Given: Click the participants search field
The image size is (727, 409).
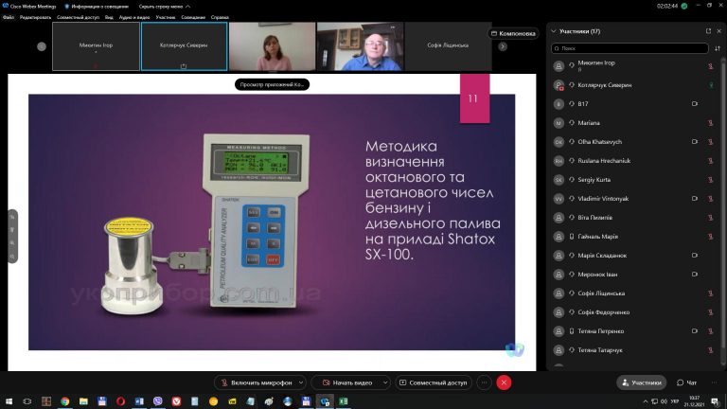Looking at the screenshot, I should pos(629,48).
